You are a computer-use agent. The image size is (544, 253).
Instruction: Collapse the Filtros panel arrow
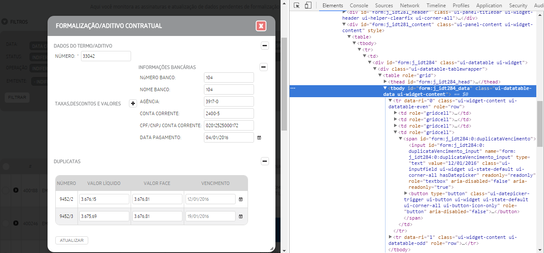[x=4, y=21]
